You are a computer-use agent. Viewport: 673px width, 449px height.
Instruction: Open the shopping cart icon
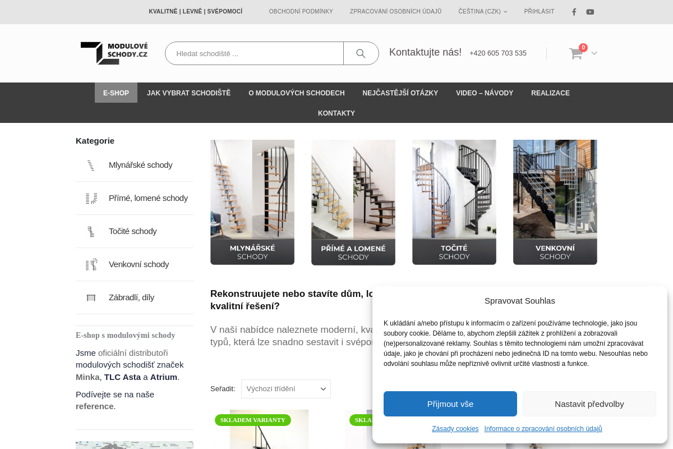pyautogui.click(x=576, y=53)
